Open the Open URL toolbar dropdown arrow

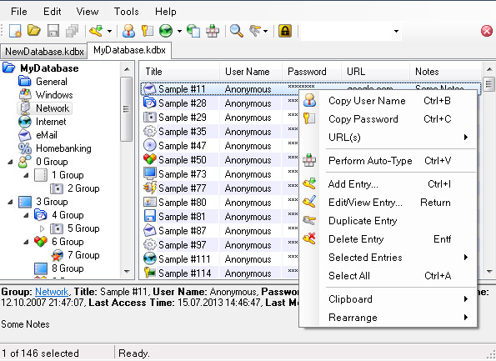point(179,31)
